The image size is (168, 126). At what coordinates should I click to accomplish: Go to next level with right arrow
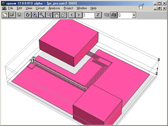point(79,15)
